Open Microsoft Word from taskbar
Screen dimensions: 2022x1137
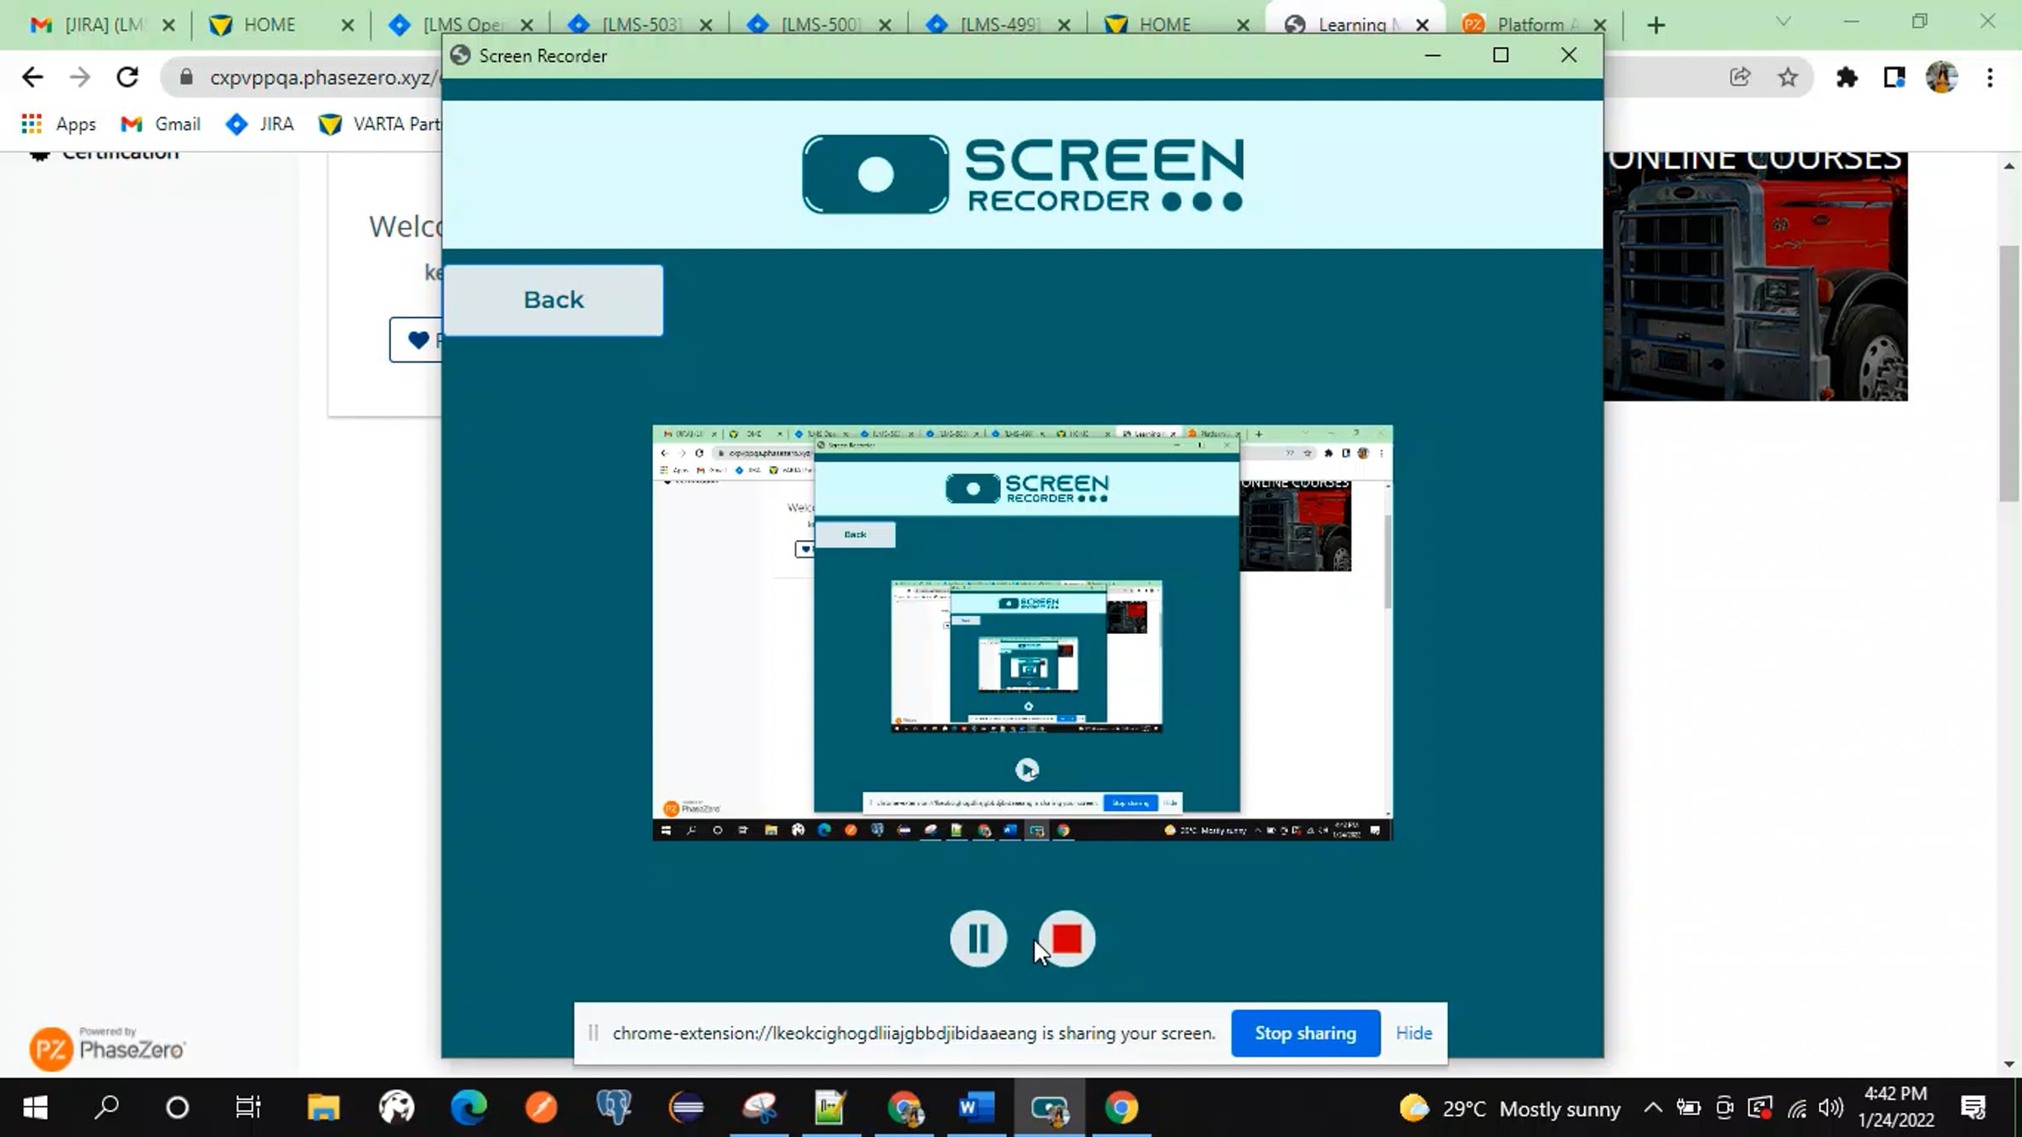[x=976, y=1107]
